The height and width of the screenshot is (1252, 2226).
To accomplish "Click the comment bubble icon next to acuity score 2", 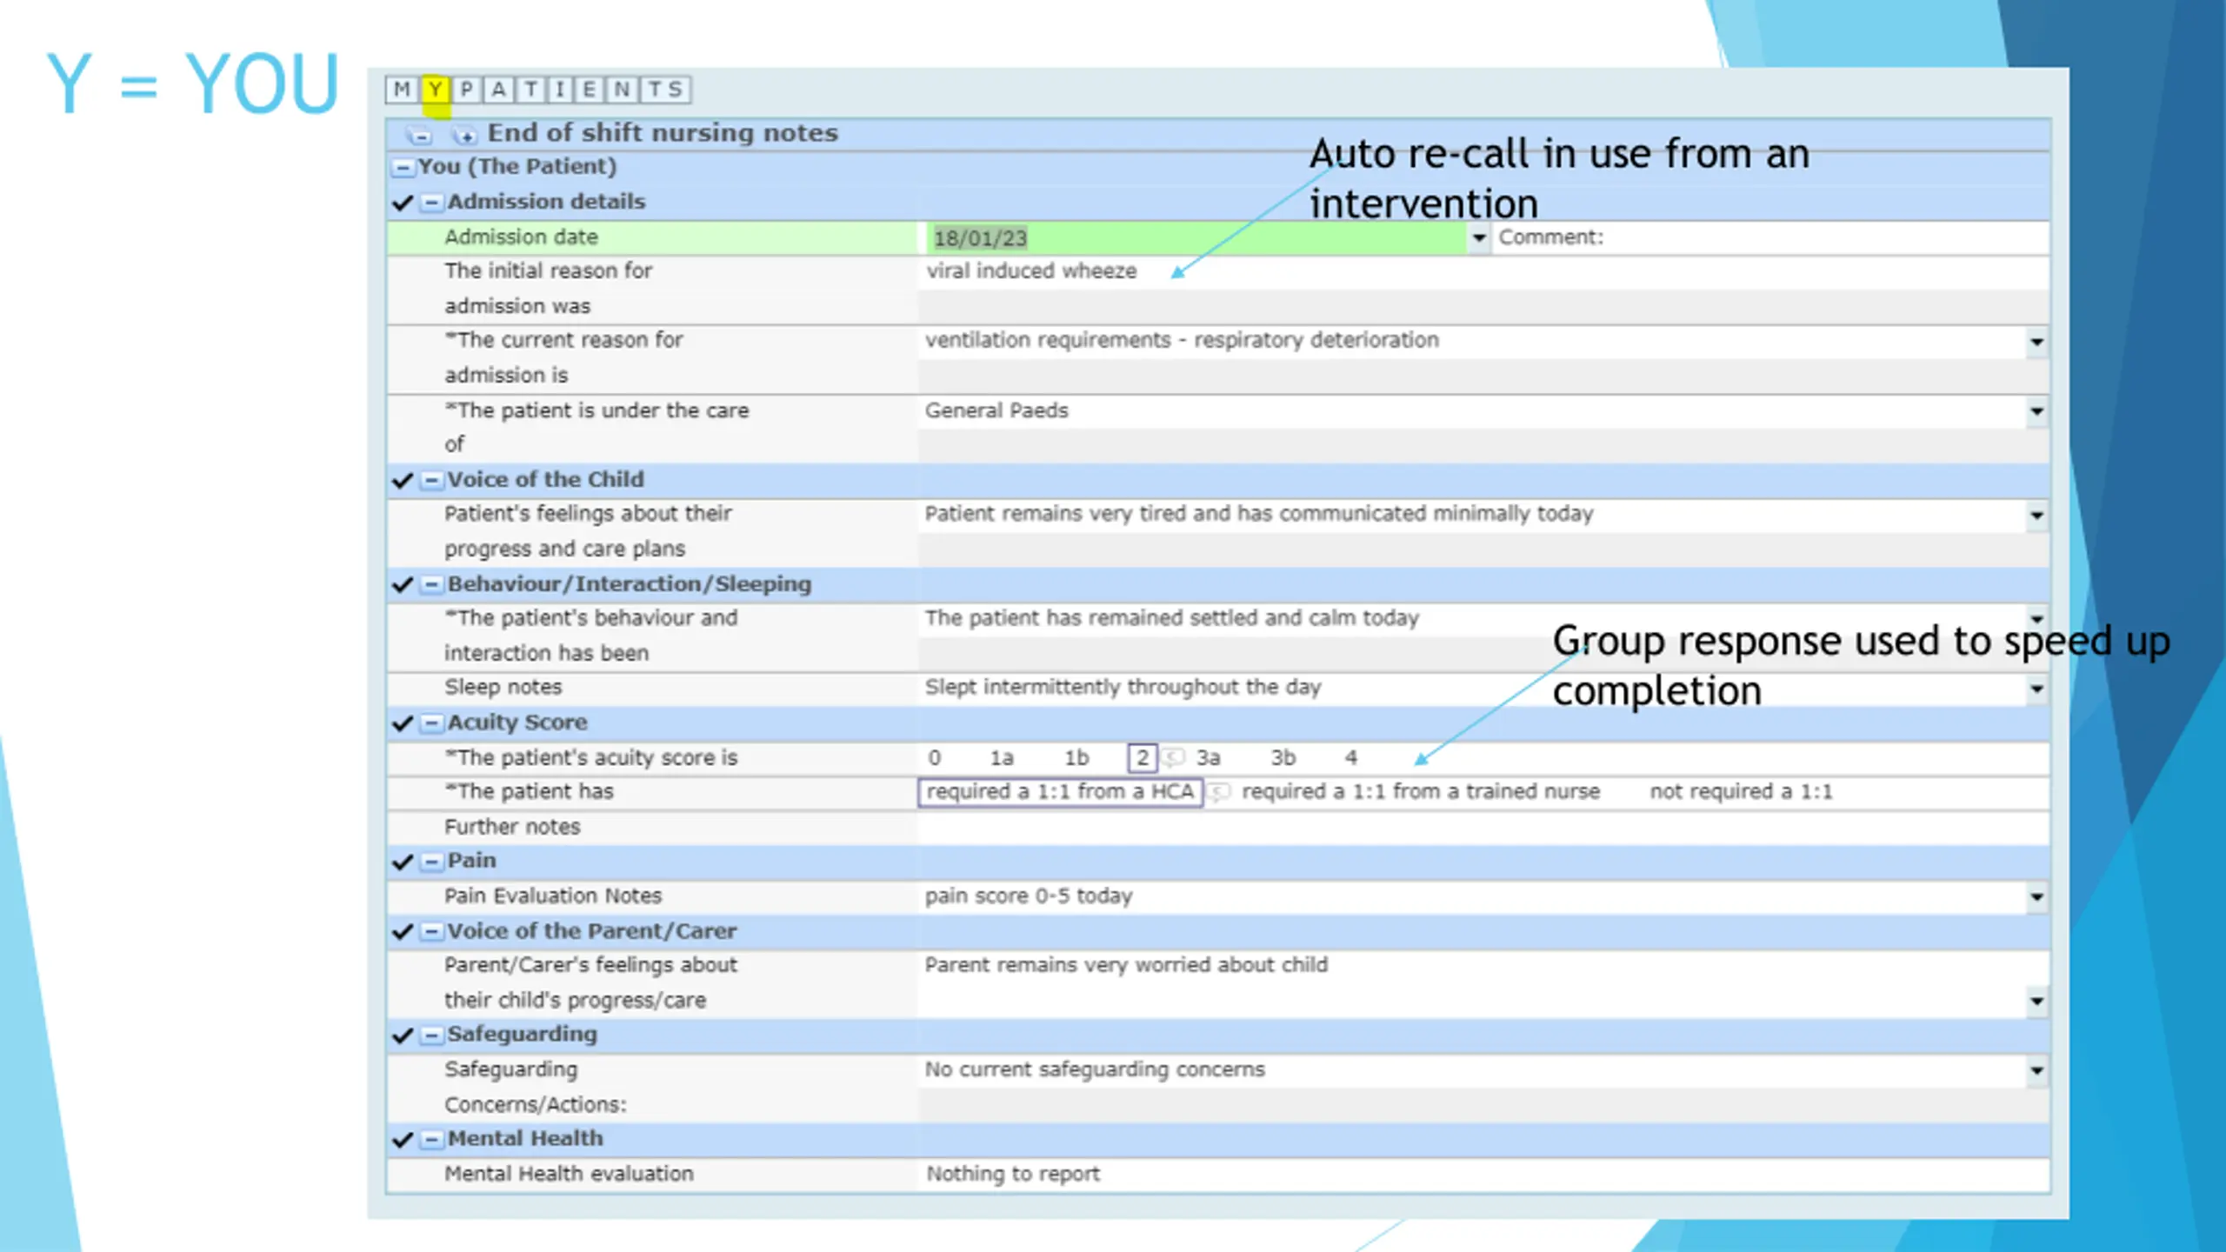I will tap(1174, 757).
